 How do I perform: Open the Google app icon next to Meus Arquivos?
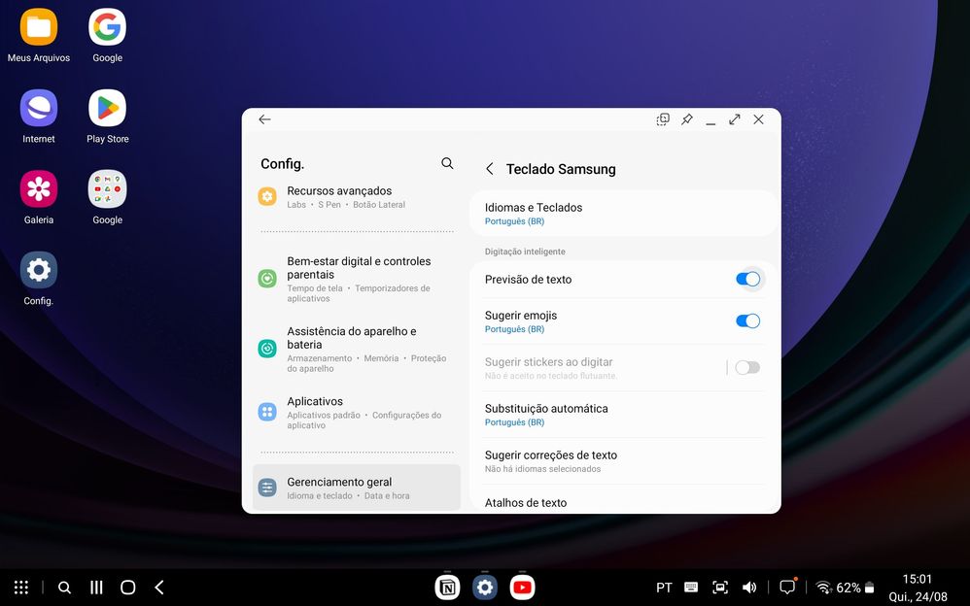coord(107,28)
